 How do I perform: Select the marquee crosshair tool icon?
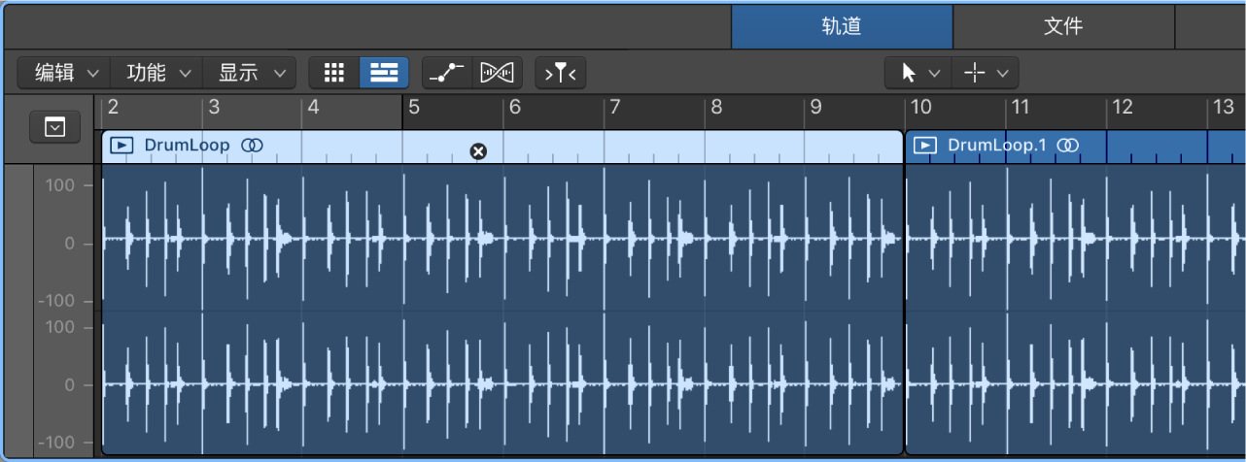[x=974, y=73]
